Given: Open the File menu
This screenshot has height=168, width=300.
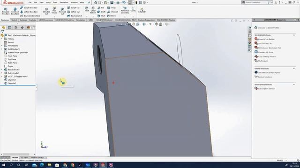Looking at the screenshot, I should click(x=30, y=2).
